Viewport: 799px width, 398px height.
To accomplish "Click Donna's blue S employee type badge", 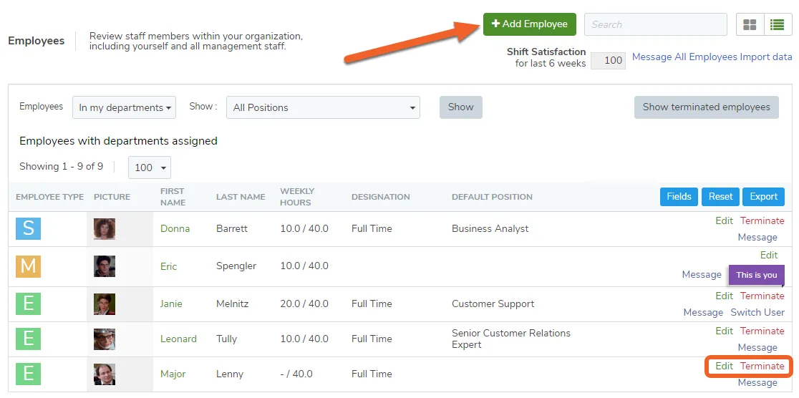I will click(x=28, y=228).
